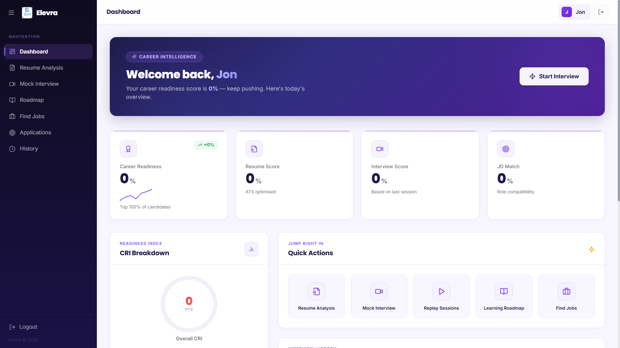Click the 'Overall CRI' label

[x=189, y=338]
